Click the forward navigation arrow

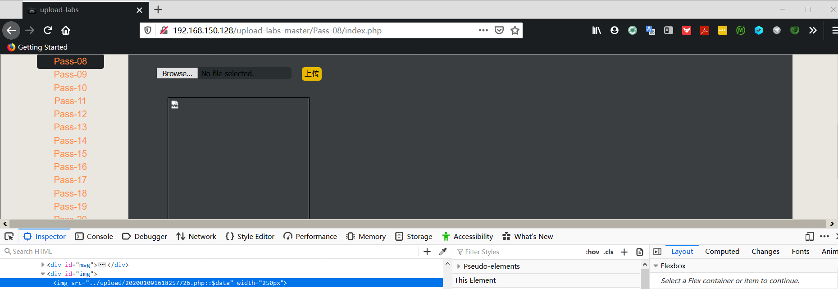(x=30, y=30)
